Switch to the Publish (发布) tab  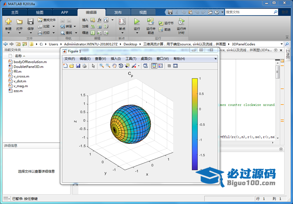point(118,13)
